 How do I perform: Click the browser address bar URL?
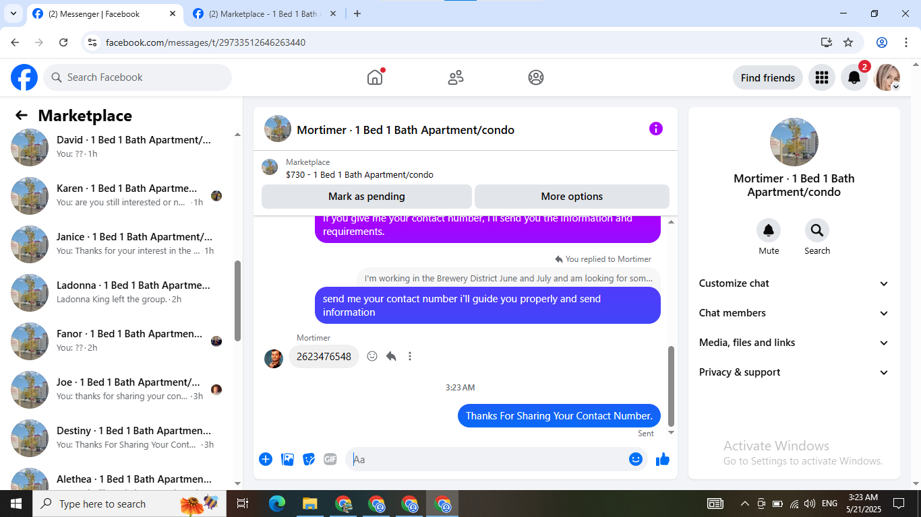[206, 42]
